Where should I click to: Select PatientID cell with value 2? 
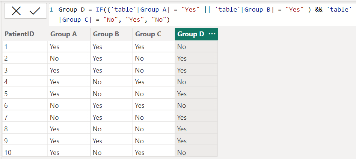(x=25, y=58)
